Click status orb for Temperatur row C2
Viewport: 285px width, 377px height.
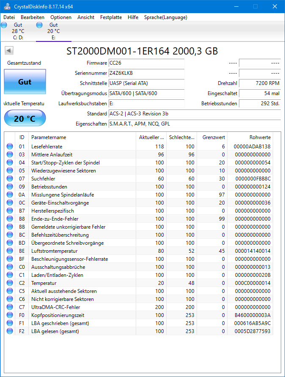[x=10, y=283]
